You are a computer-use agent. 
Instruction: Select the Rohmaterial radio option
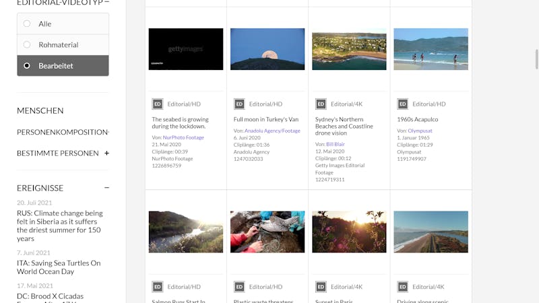pos(63,44)
